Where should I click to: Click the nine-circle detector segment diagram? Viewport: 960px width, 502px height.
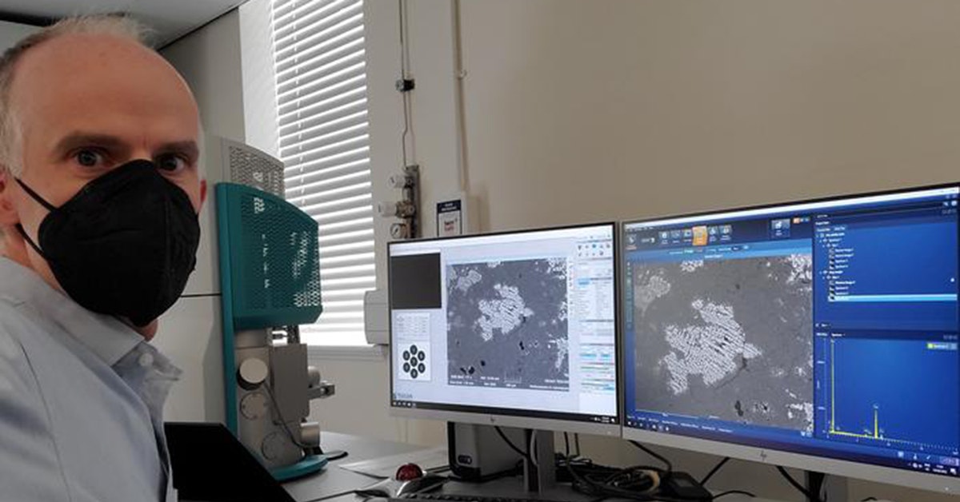414,361
